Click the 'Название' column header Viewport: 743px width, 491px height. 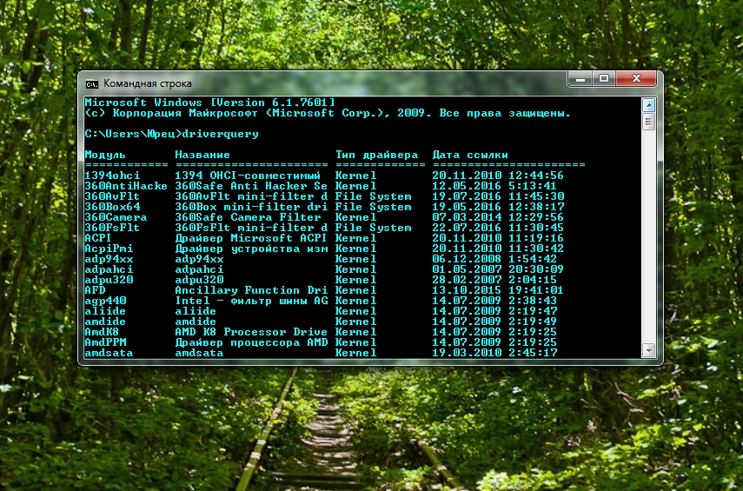coord(202,155)
